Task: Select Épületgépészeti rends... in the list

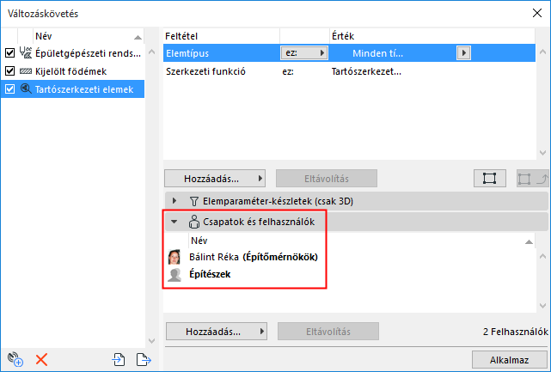Action: pyautogui.click(x=73, y=53)
